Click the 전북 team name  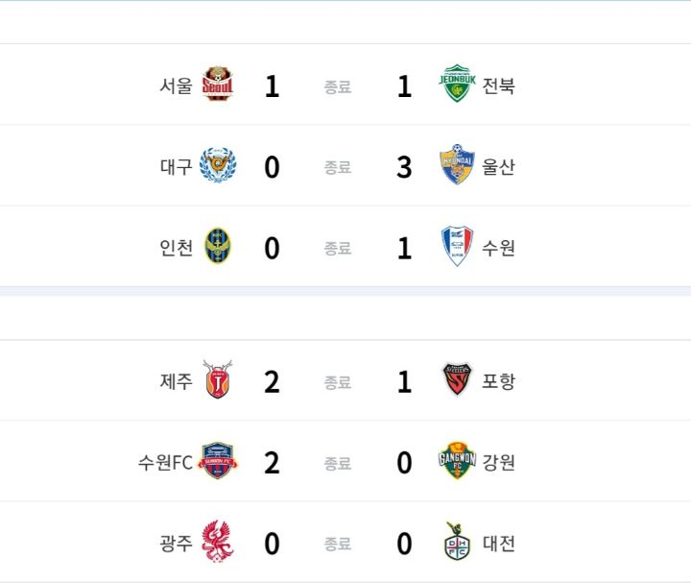[498, 85]
